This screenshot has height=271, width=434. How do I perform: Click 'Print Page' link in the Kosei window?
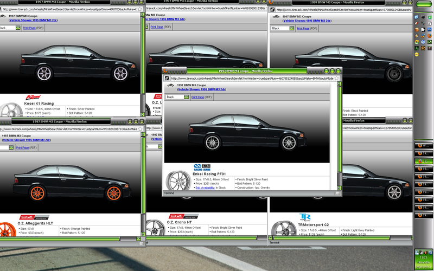[x=29, y=28]
